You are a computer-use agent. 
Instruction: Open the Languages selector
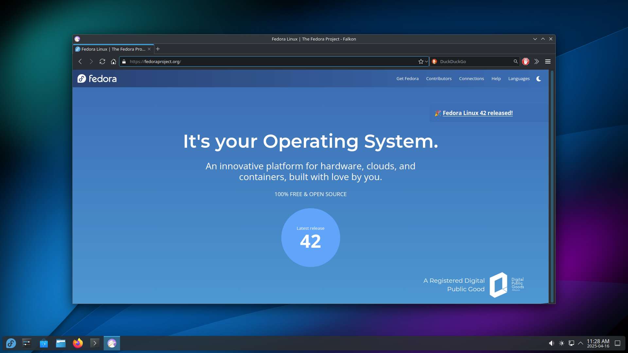(x=519, y=79)
